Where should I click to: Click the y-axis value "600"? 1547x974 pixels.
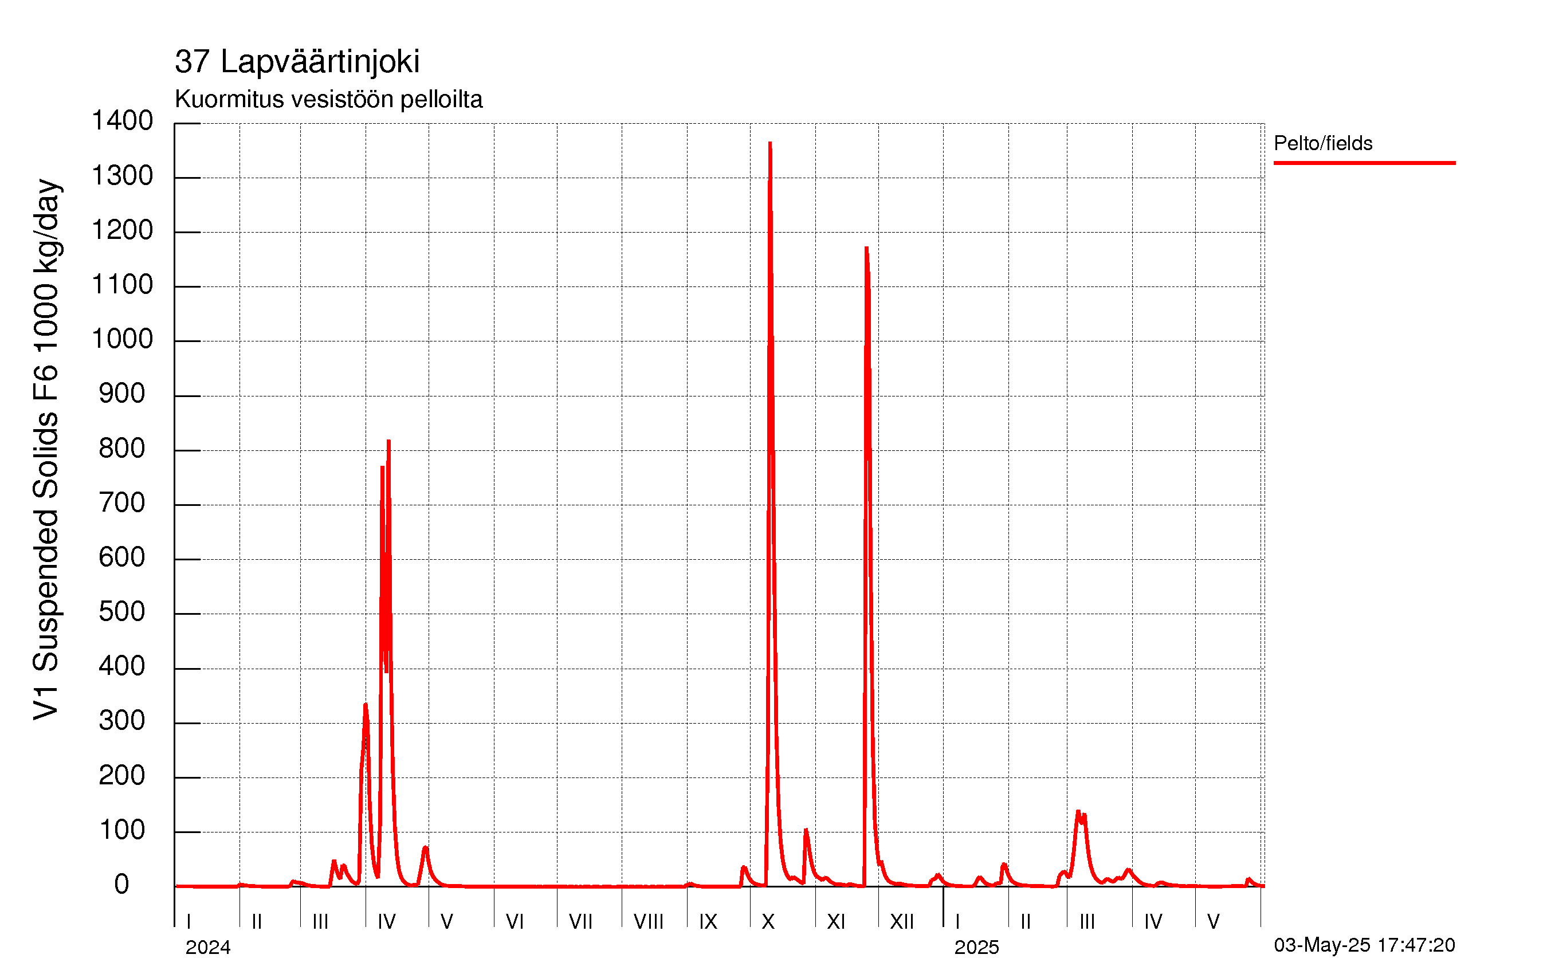pyautogui.click(x=122, y=557)
